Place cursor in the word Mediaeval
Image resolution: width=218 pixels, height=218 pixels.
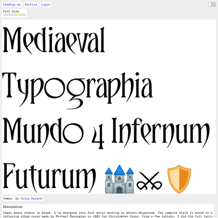tap(54, 40)
